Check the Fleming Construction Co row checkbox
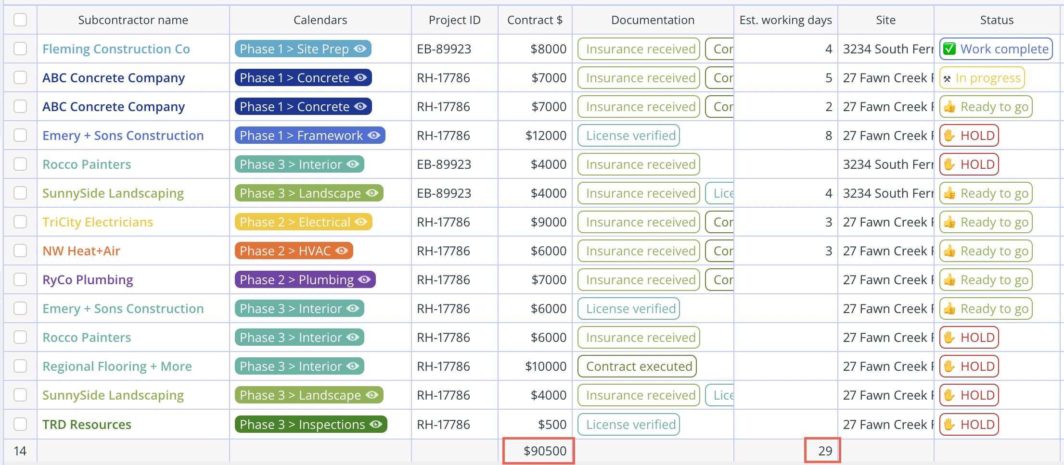The height and width of the screenshot is (465, 1064). point(20,49)
